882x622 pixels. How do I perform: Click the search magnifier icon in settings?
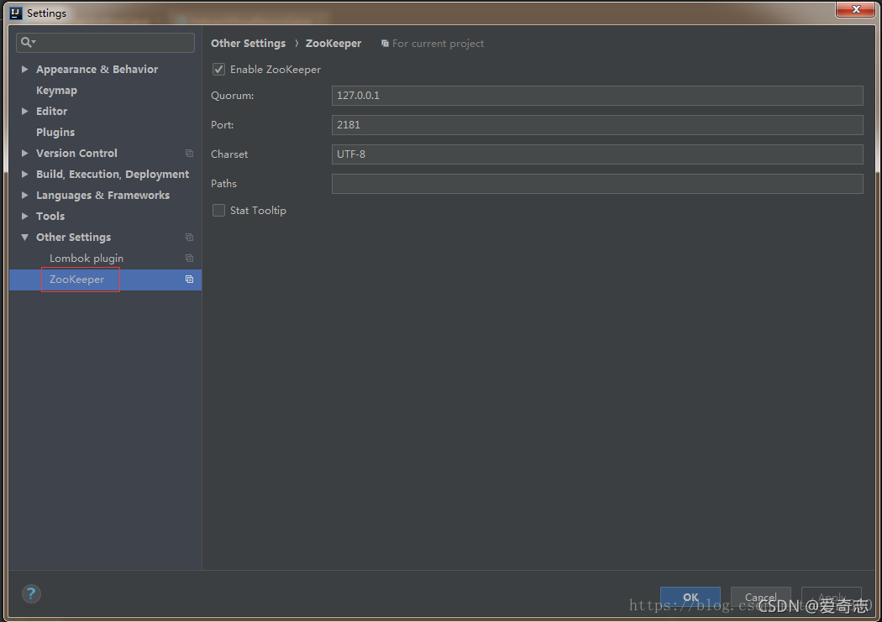point(28,42)
